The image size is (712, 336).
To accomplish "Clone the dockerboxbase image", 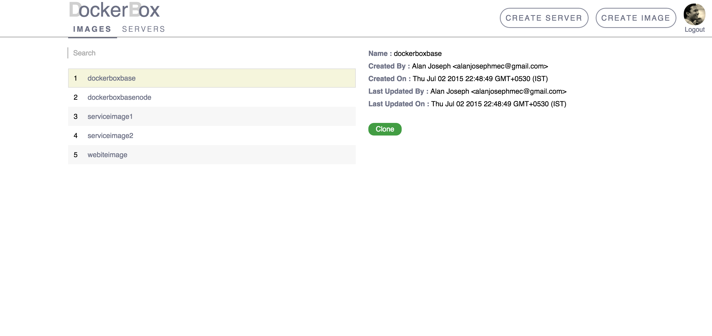I will 385,129.
